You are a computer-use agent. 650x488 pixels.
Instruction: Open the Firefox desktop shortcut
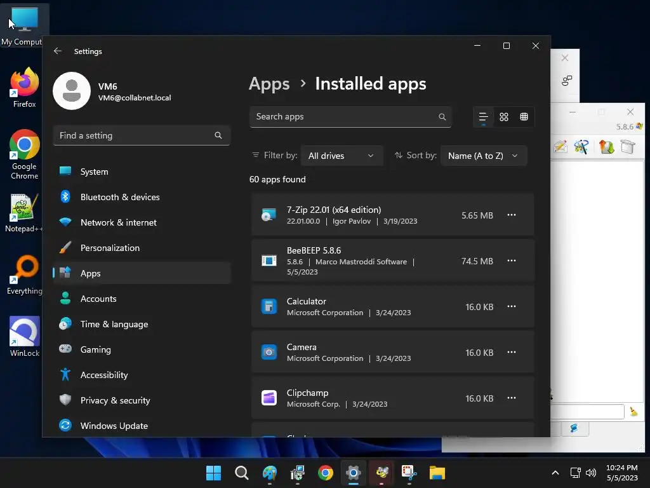click(x=25, y=88)
